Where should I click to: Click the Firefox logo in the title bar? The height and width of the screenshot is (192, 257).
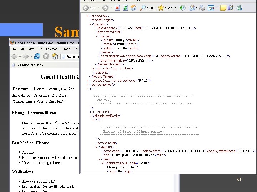coord(12,43)
